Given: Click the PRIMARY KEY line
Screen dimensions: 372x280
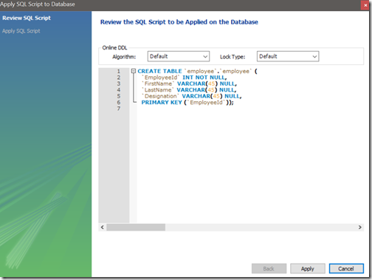Looking at the screenshot, I should pos(187,103).
